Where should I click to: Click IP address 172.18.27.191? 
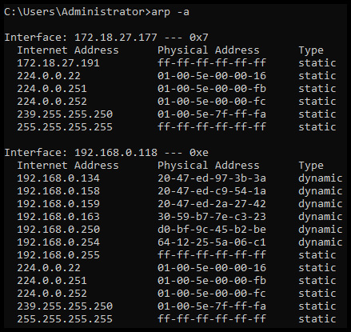[58, 63]
